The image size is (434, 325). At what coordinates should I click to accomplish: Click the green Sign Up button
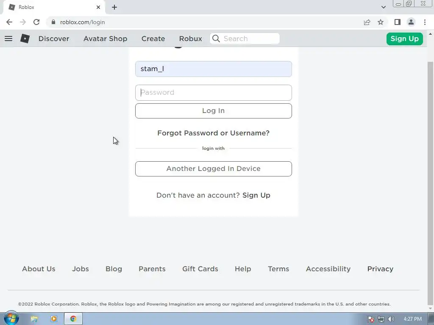405,39
